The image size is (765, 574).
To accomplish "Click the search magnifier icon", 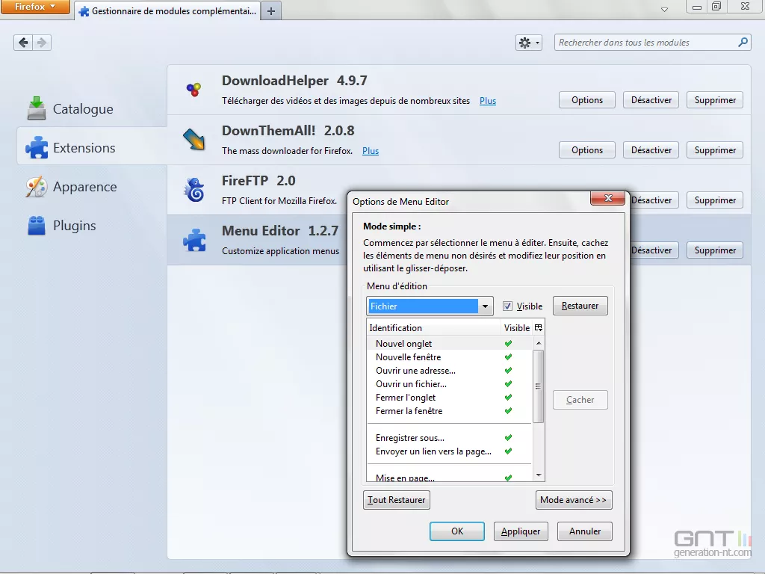I will point(742,43).
